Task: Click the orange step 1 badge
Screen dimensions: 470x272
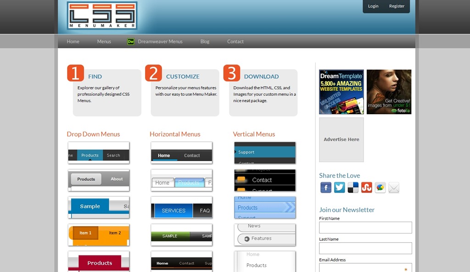Action: point(75,73)
